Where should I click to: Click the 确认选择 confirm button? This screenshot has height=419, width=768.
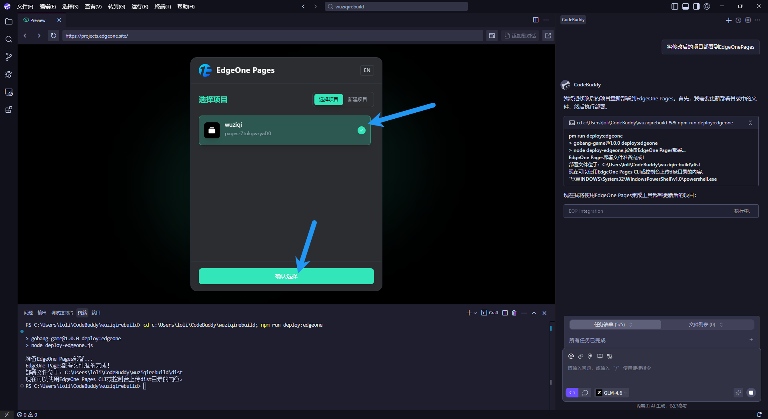point(286,276)
